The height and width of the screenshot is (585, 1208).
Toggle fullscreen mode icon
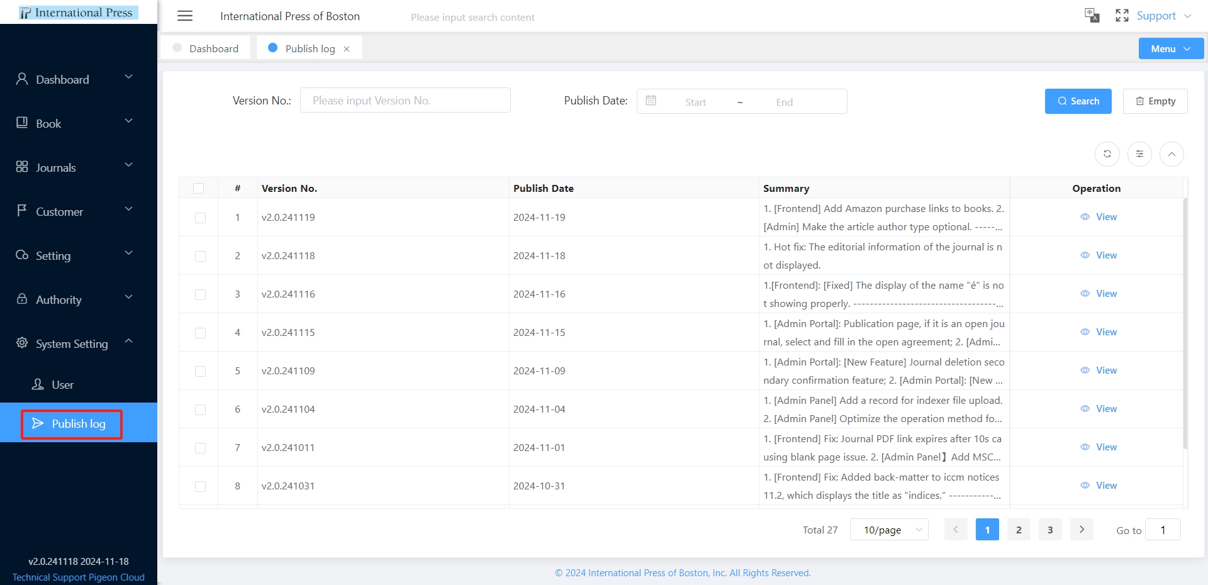(x=1122, y=16)
